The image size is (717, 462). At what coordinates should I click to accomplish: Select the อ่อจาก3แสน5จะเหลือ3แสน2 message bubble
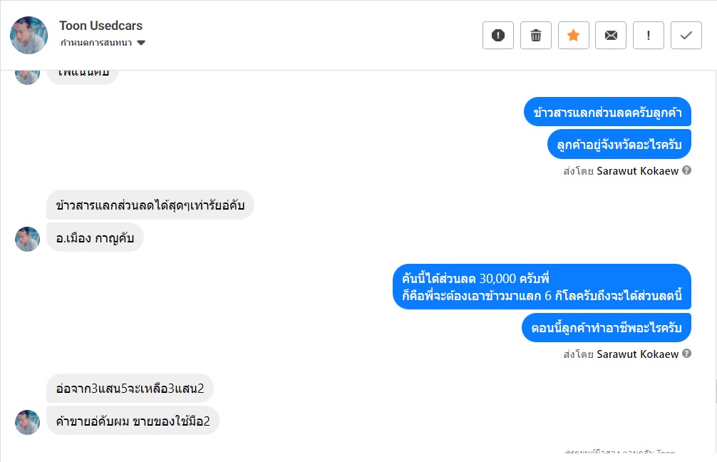[x=130, y=389]
